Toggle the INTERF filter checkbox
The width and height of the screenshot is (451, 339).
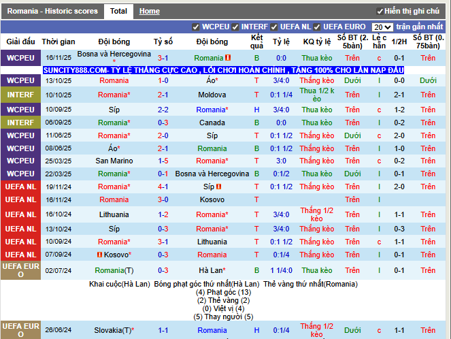point(235,27)
